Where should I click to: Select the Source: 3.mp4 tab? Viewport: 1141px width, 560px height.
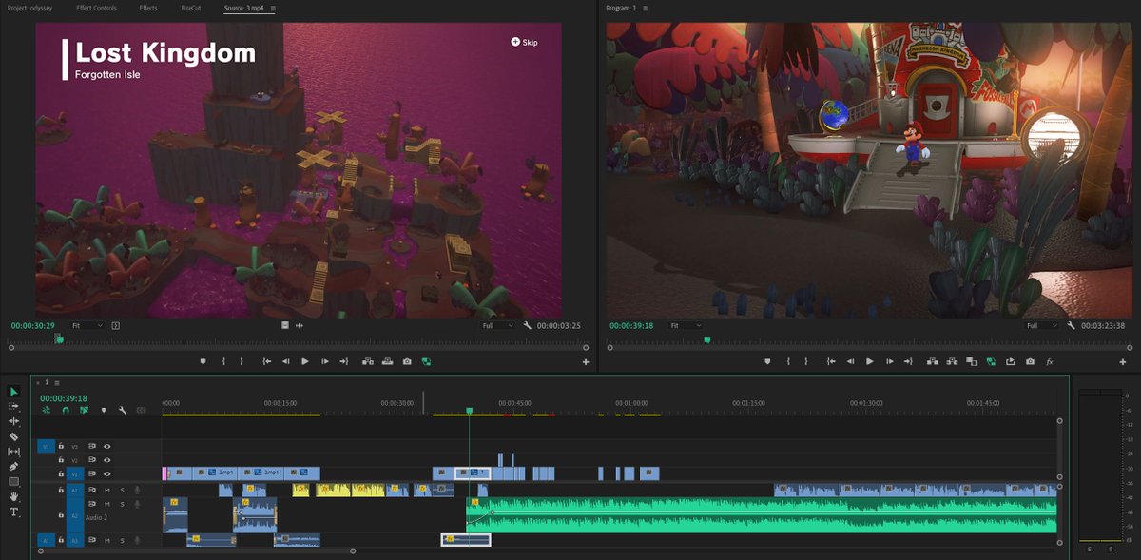point(245,8)
